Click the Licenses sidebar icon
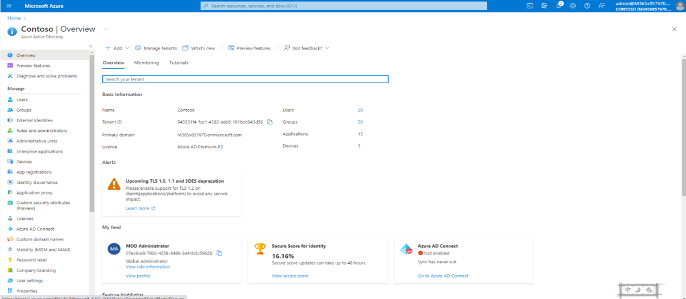This screenshot has width=686, height=299. 10,218
